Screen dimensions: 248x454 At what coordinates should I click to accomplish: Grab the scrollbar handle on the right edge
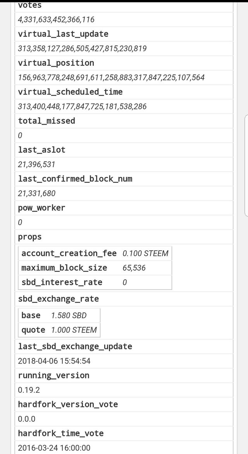tap(246, 165)
